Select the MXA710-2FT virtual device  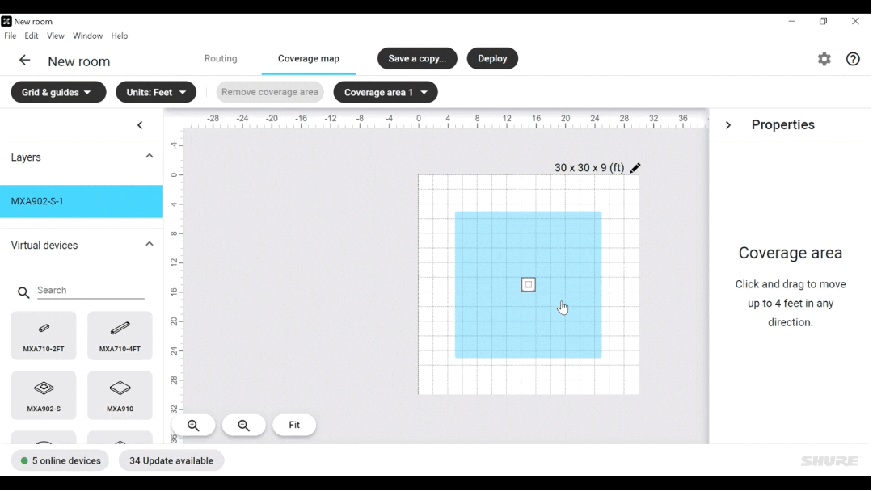point(44,335)
